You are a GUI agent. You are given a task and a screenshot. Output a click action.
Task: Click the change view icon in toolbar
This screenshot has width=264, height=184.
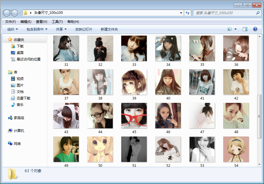pyautogui.click(x=229, y=29)
